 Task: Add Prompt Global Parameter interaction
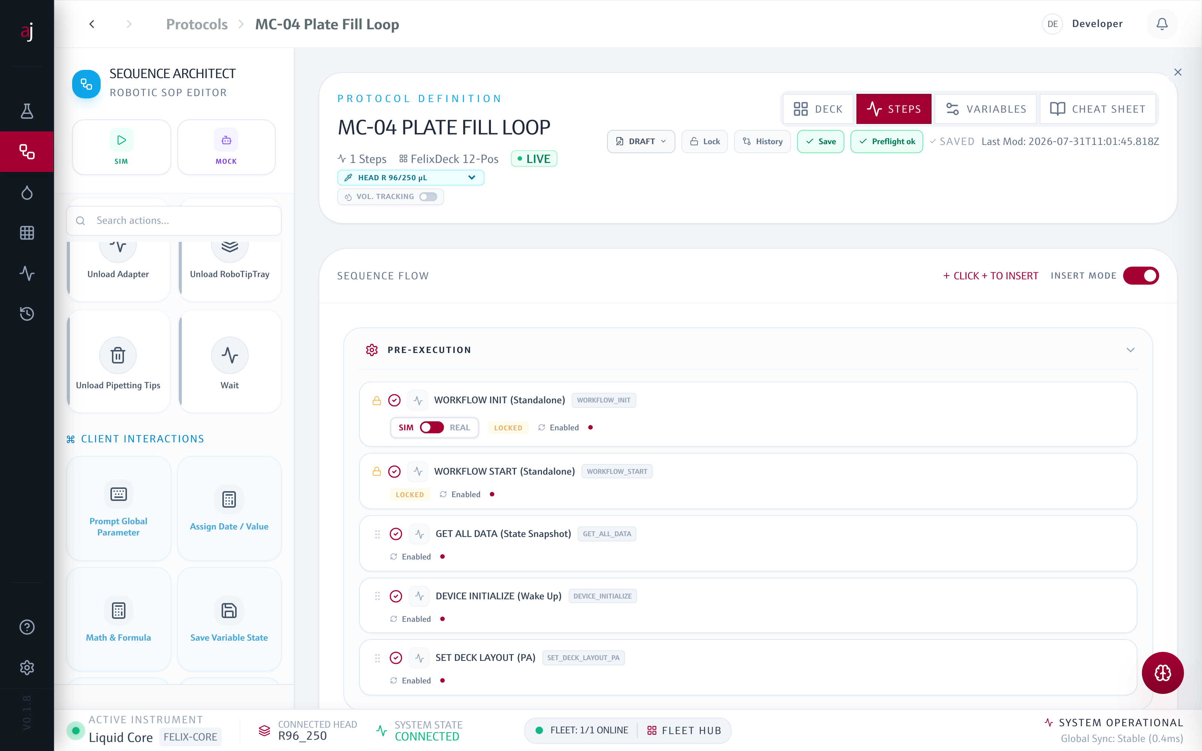(118, 508)
